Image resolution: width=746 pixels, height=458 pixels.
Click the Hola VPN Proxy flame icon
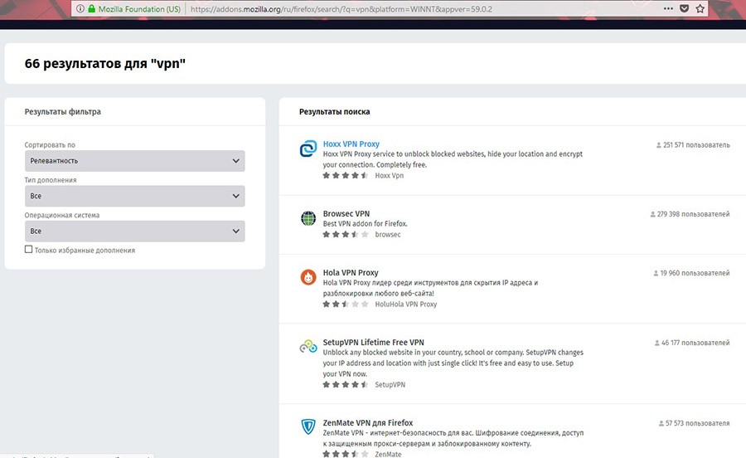(x=308, y=277)
